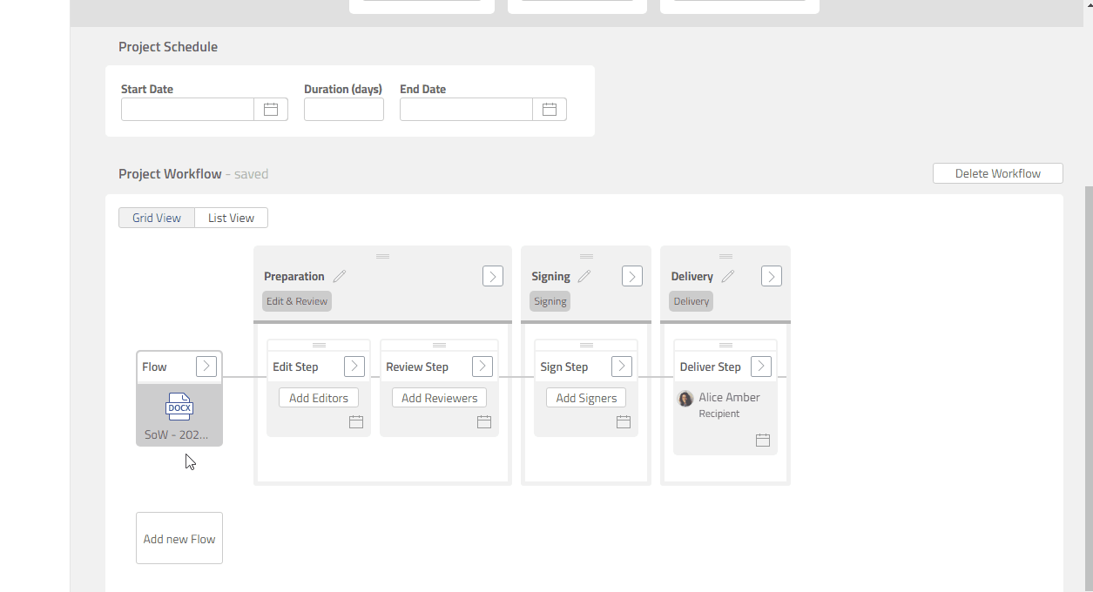The height and width of the screenshot is (592, 1093).
Task: Click Add Signers on the Sign Step
Action: tap(585, 397)
